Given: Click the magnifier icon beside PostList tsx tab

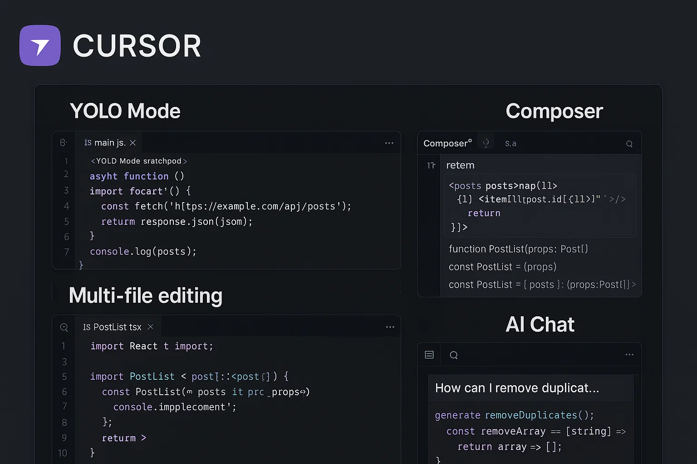Looking at the screenshot, I should tap(64, 327).
